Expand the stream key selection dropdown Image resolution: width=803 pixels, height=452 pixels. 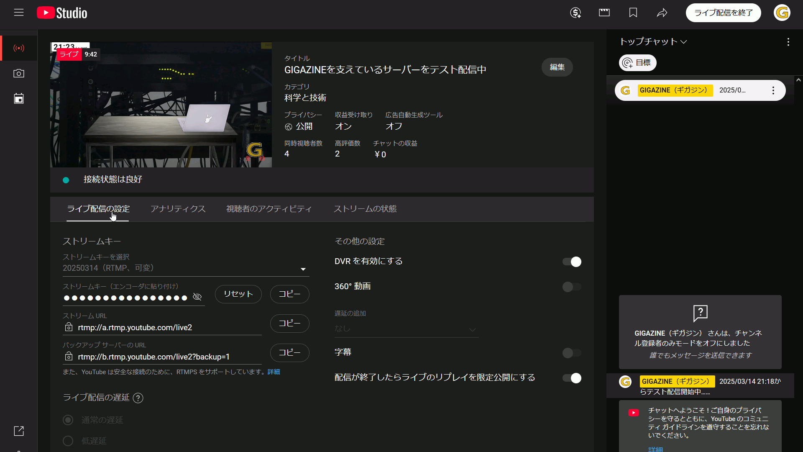click(x=186, y=268)
